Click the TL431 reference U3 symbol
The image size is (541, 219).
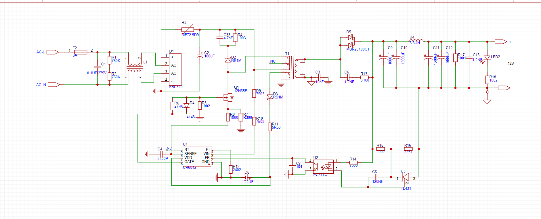point(406,178)
